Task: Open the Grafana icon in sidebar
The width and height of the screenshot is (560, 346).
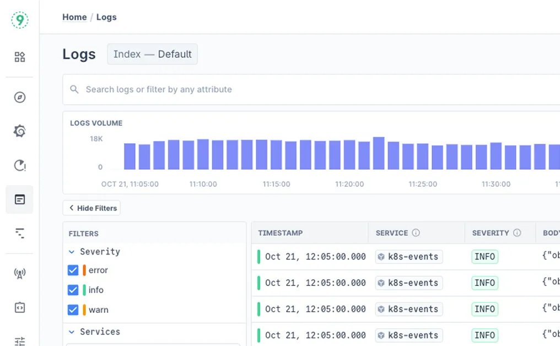Action: tap(20, 131)
